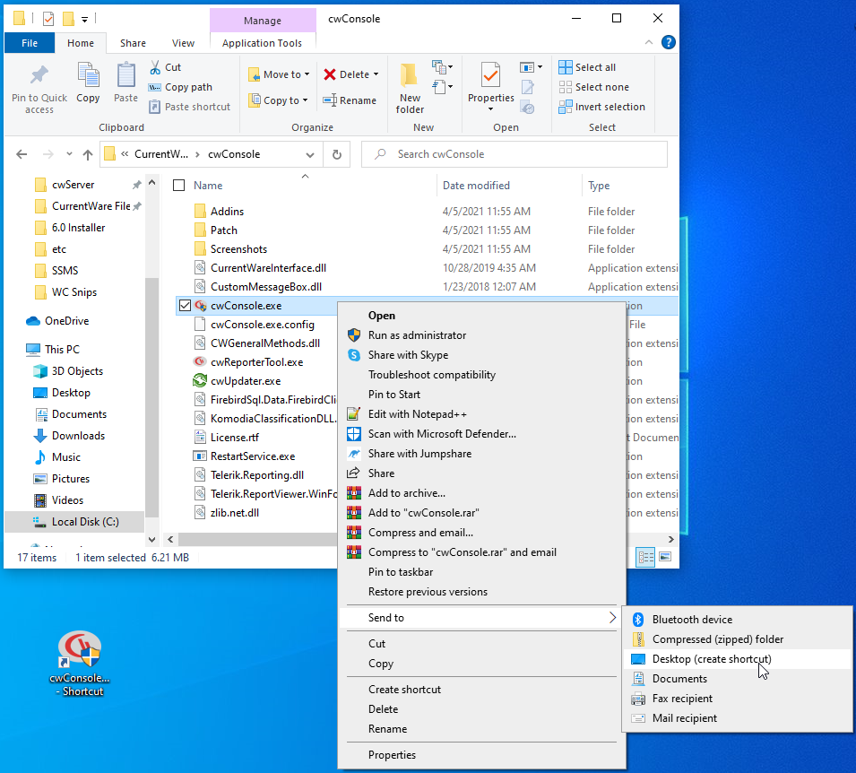Select the License.rtf file

[x=235, y=438]
